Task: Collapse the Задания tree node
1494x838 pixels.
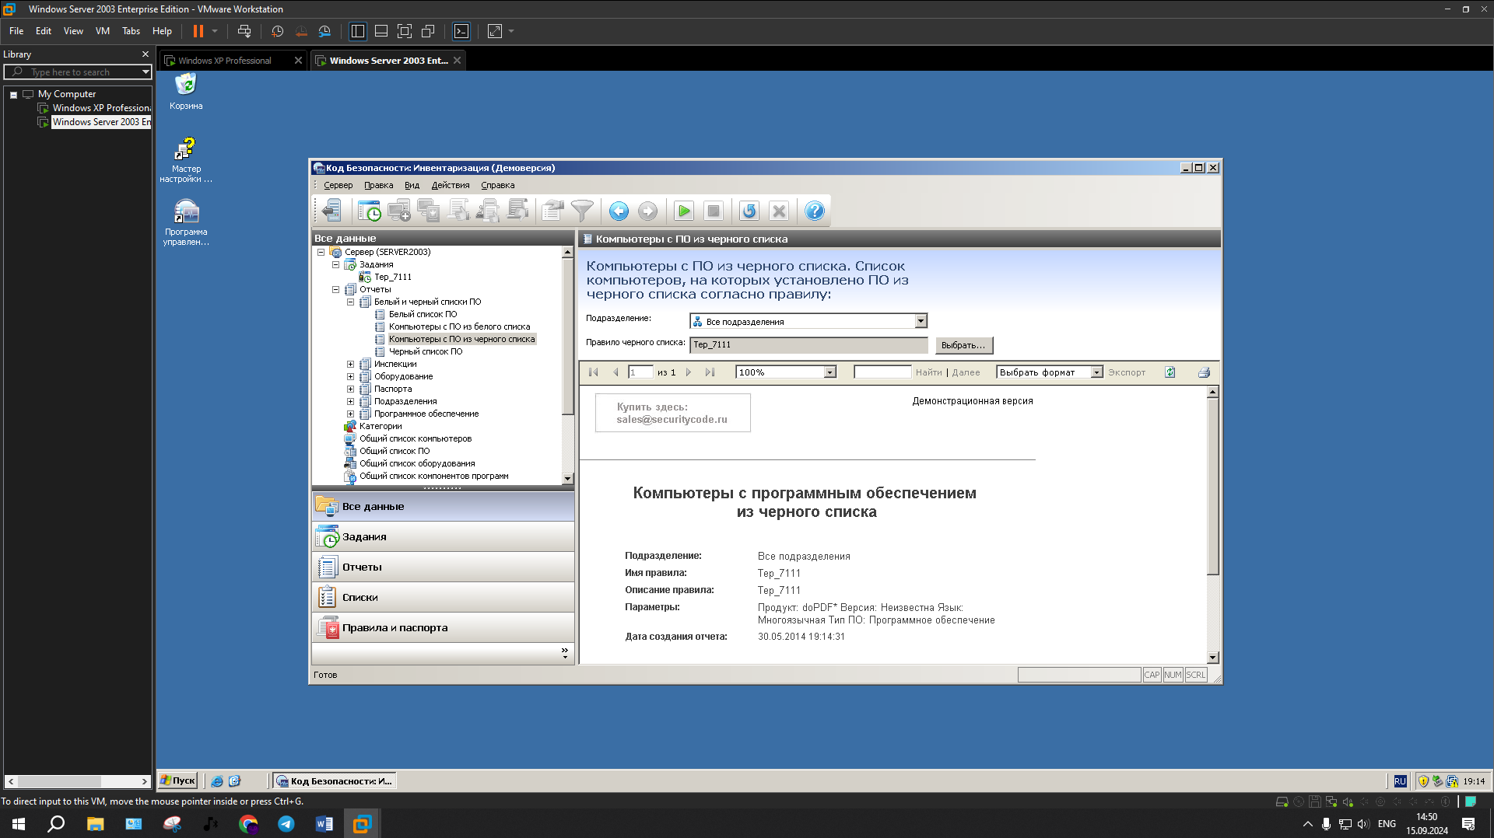Action: (x=335, y=264)
